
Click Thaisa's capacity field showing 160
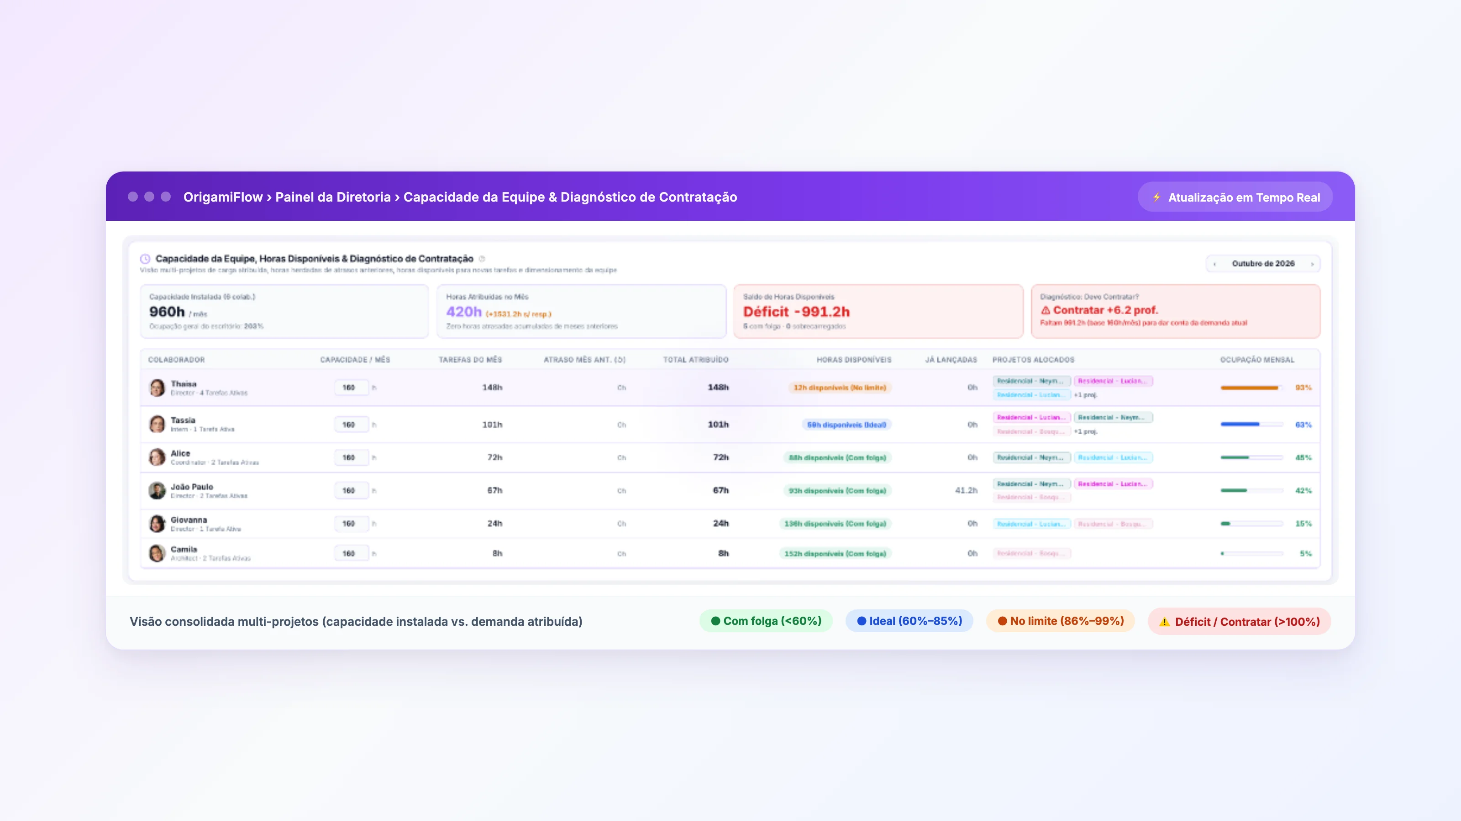pos(351,388)
